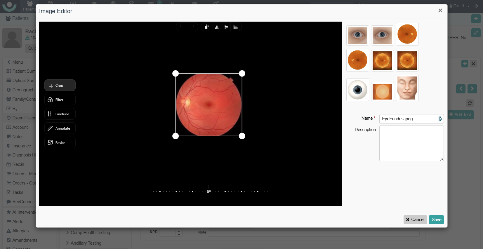Open the Filter tool
The height and width of the screenshot is (249, 483).
[x=60, y=100]
